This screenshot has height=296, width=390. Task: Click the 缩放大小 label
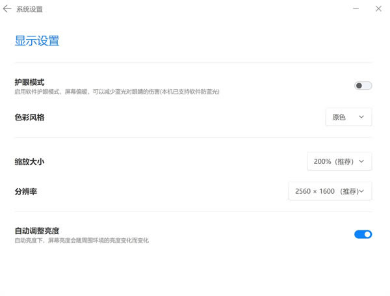[x=29, y=162]
